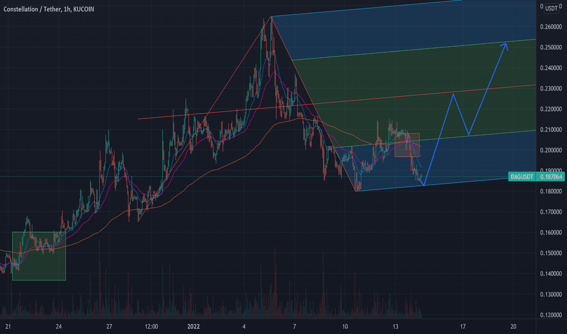This screenshot has height=334, width=567.
Task: Click the 0.260000 price axis label
Action: click(551, 27)
